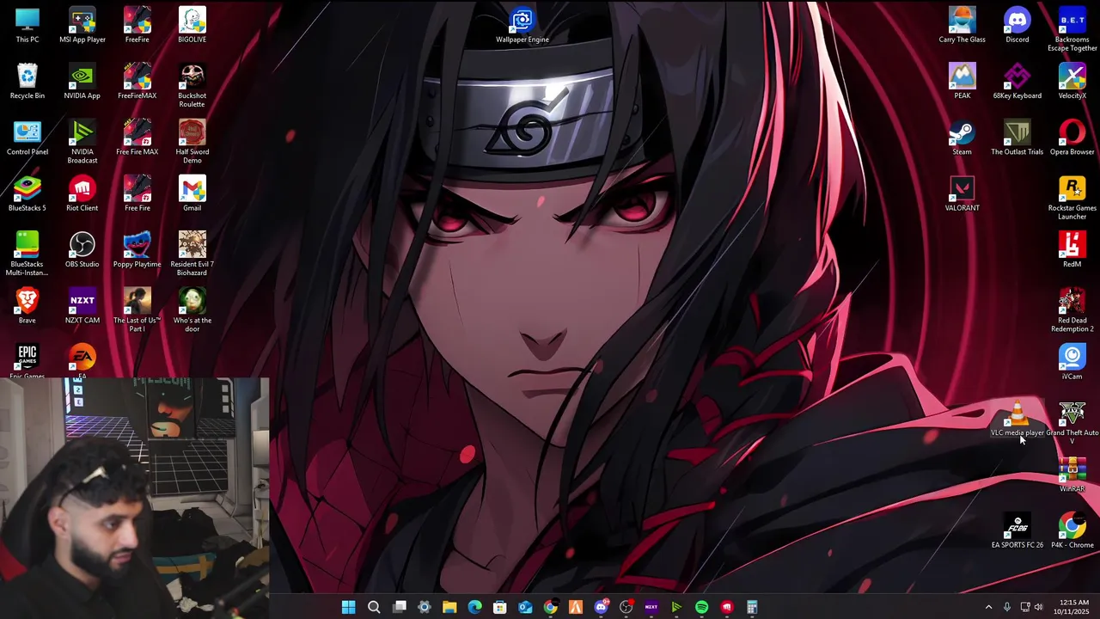Open the Half Sword Demo shortcut
The height and width of the screenshot is (619, 1100).
coord(192,142)
